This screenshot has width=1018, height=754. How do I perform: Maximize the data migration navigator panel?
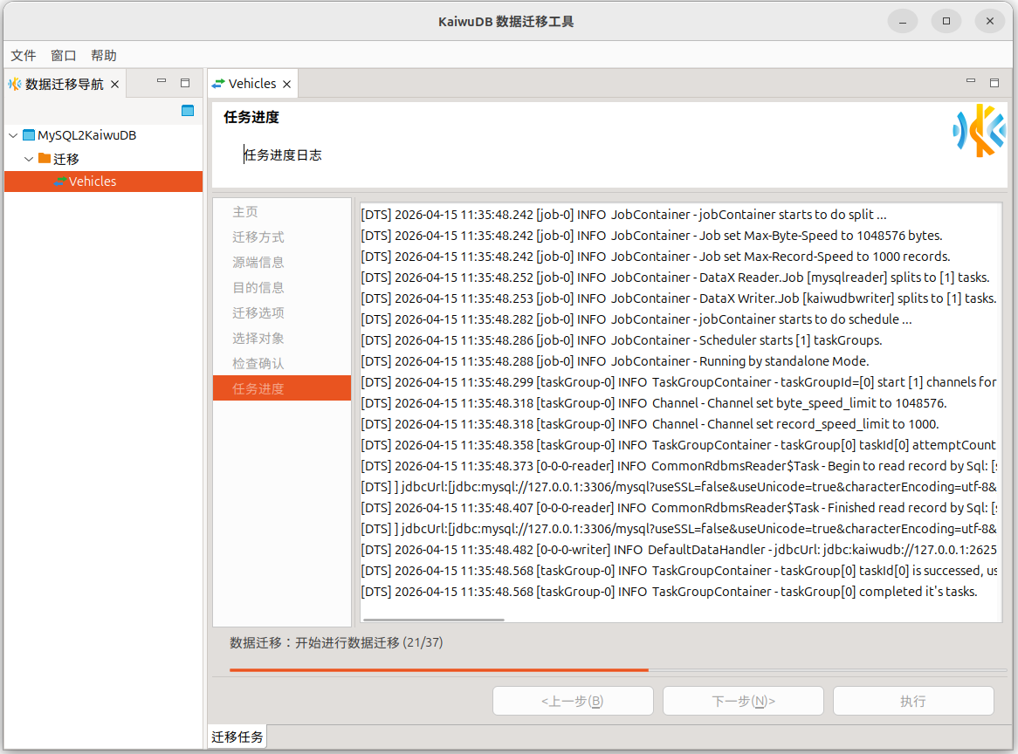click(x=185, y=83)
